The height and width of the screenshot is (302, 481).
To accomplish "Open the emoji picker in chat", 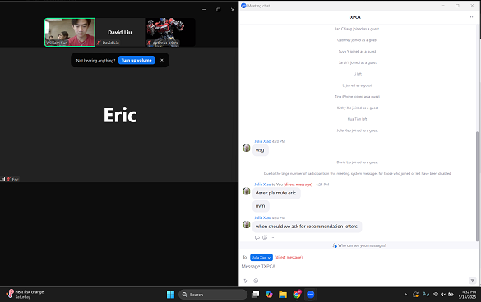I will tap(256, 281).
